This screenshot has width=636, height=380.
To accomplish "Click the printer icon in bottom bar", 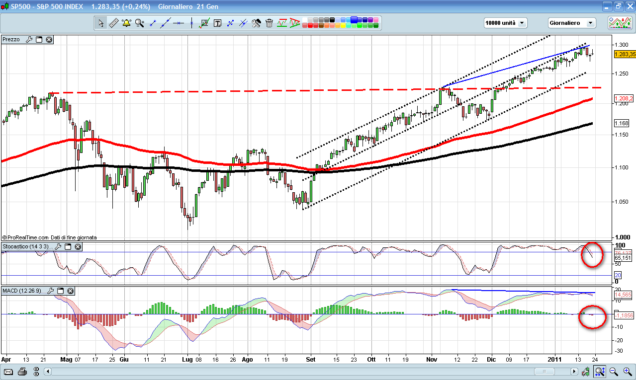I will coord(22,372).
